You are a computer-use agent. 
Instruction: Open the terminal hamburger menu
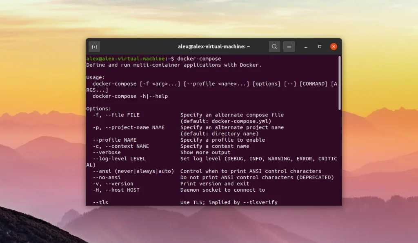[289, 46]
